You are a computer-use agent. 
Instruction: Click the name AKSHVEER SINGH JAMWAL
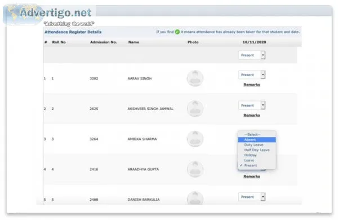click(x=150, y=109)
